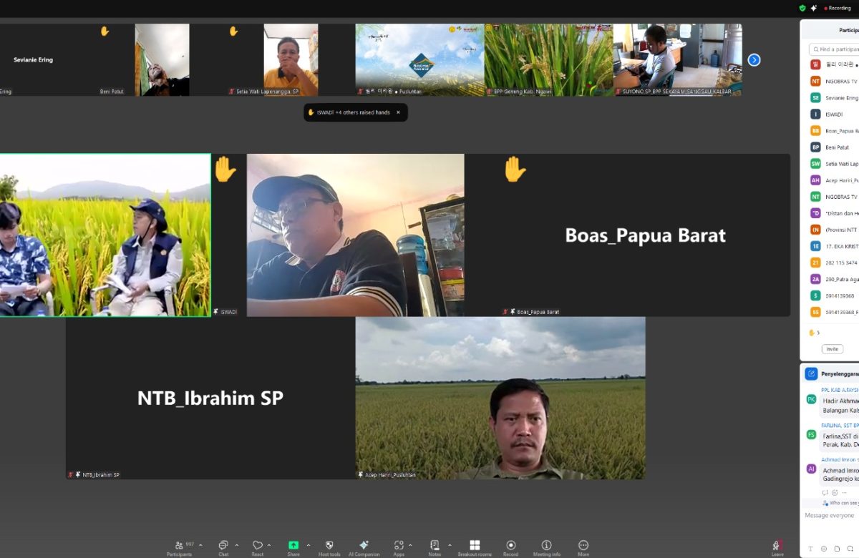The height and width of the screenshot is (558, 859).
Task: Click the Leave meeting icon
Action: point(777,546)
